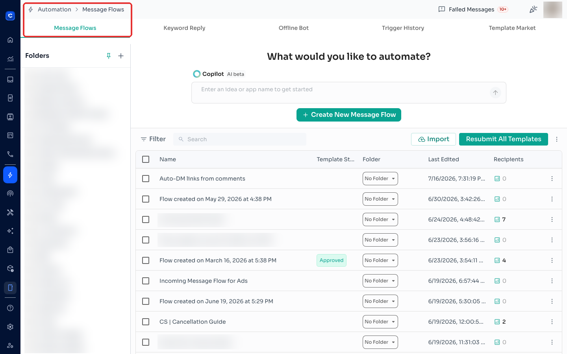Open row menu for Flow created on March 16

(552, 260)
